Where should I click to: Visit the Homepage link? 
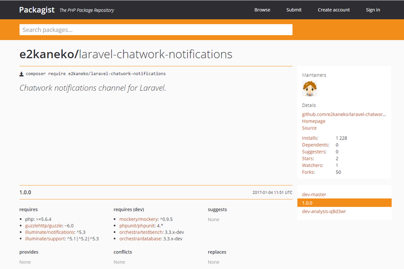point(314,121)
